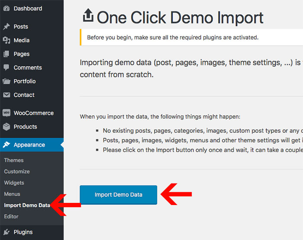Go to the Posts menu label

click(21, 27)
